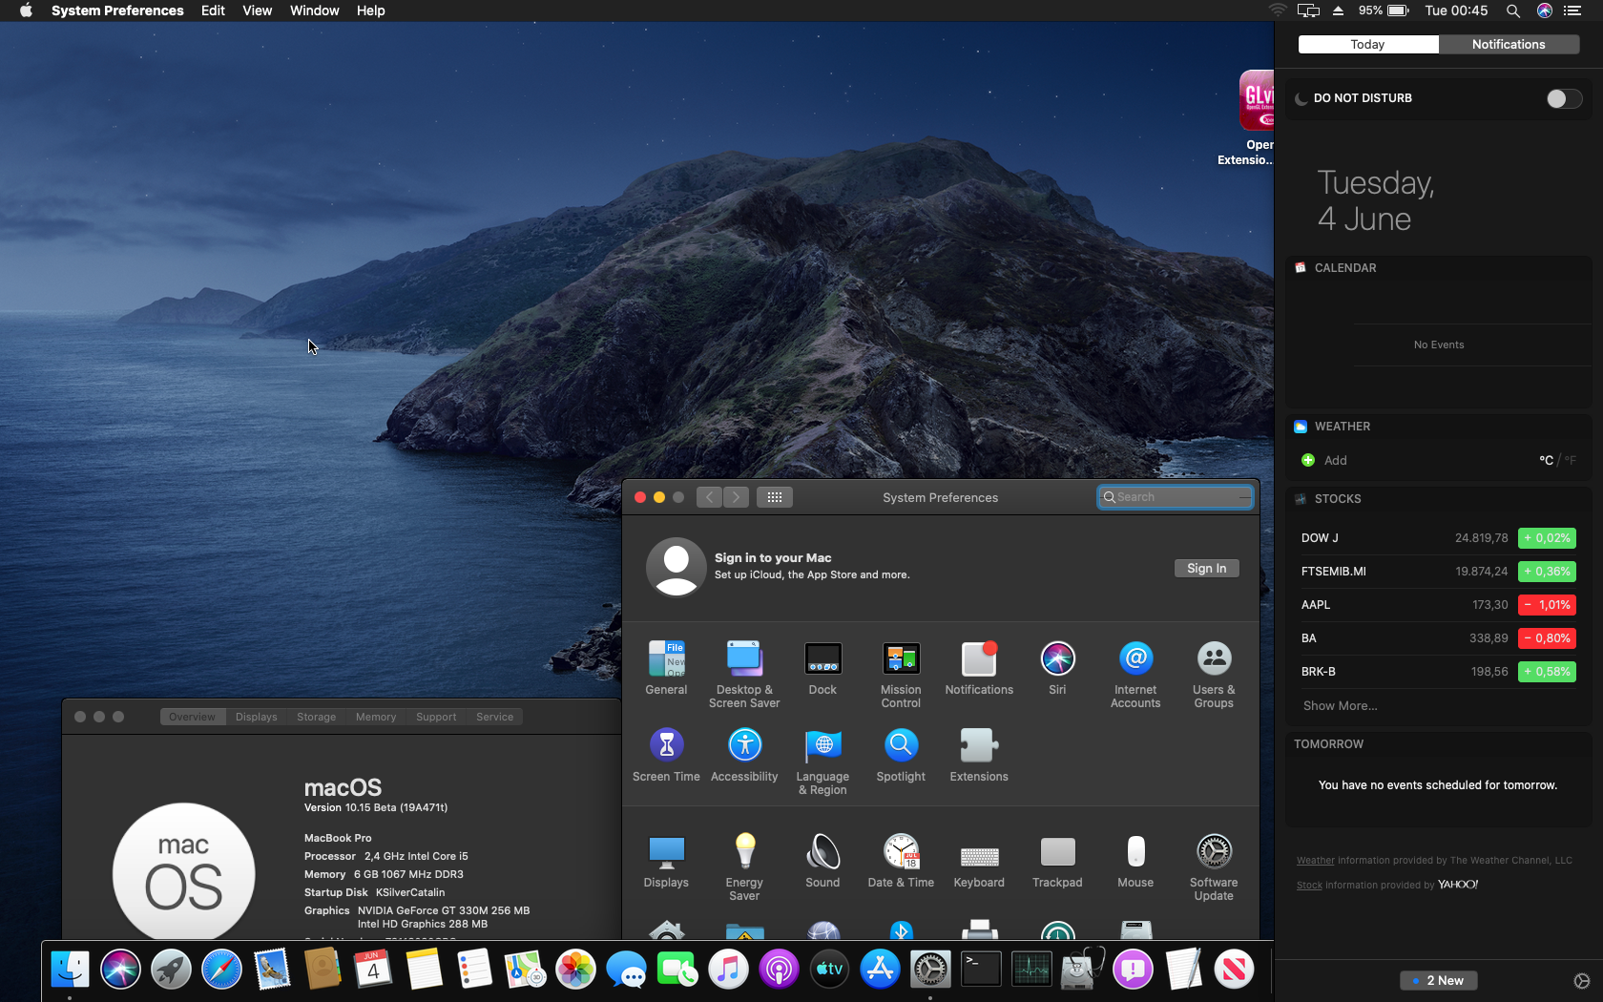Screen dimensions: 1603x1002
Task: Open Language & Region preferences
Action: point(822,761)
